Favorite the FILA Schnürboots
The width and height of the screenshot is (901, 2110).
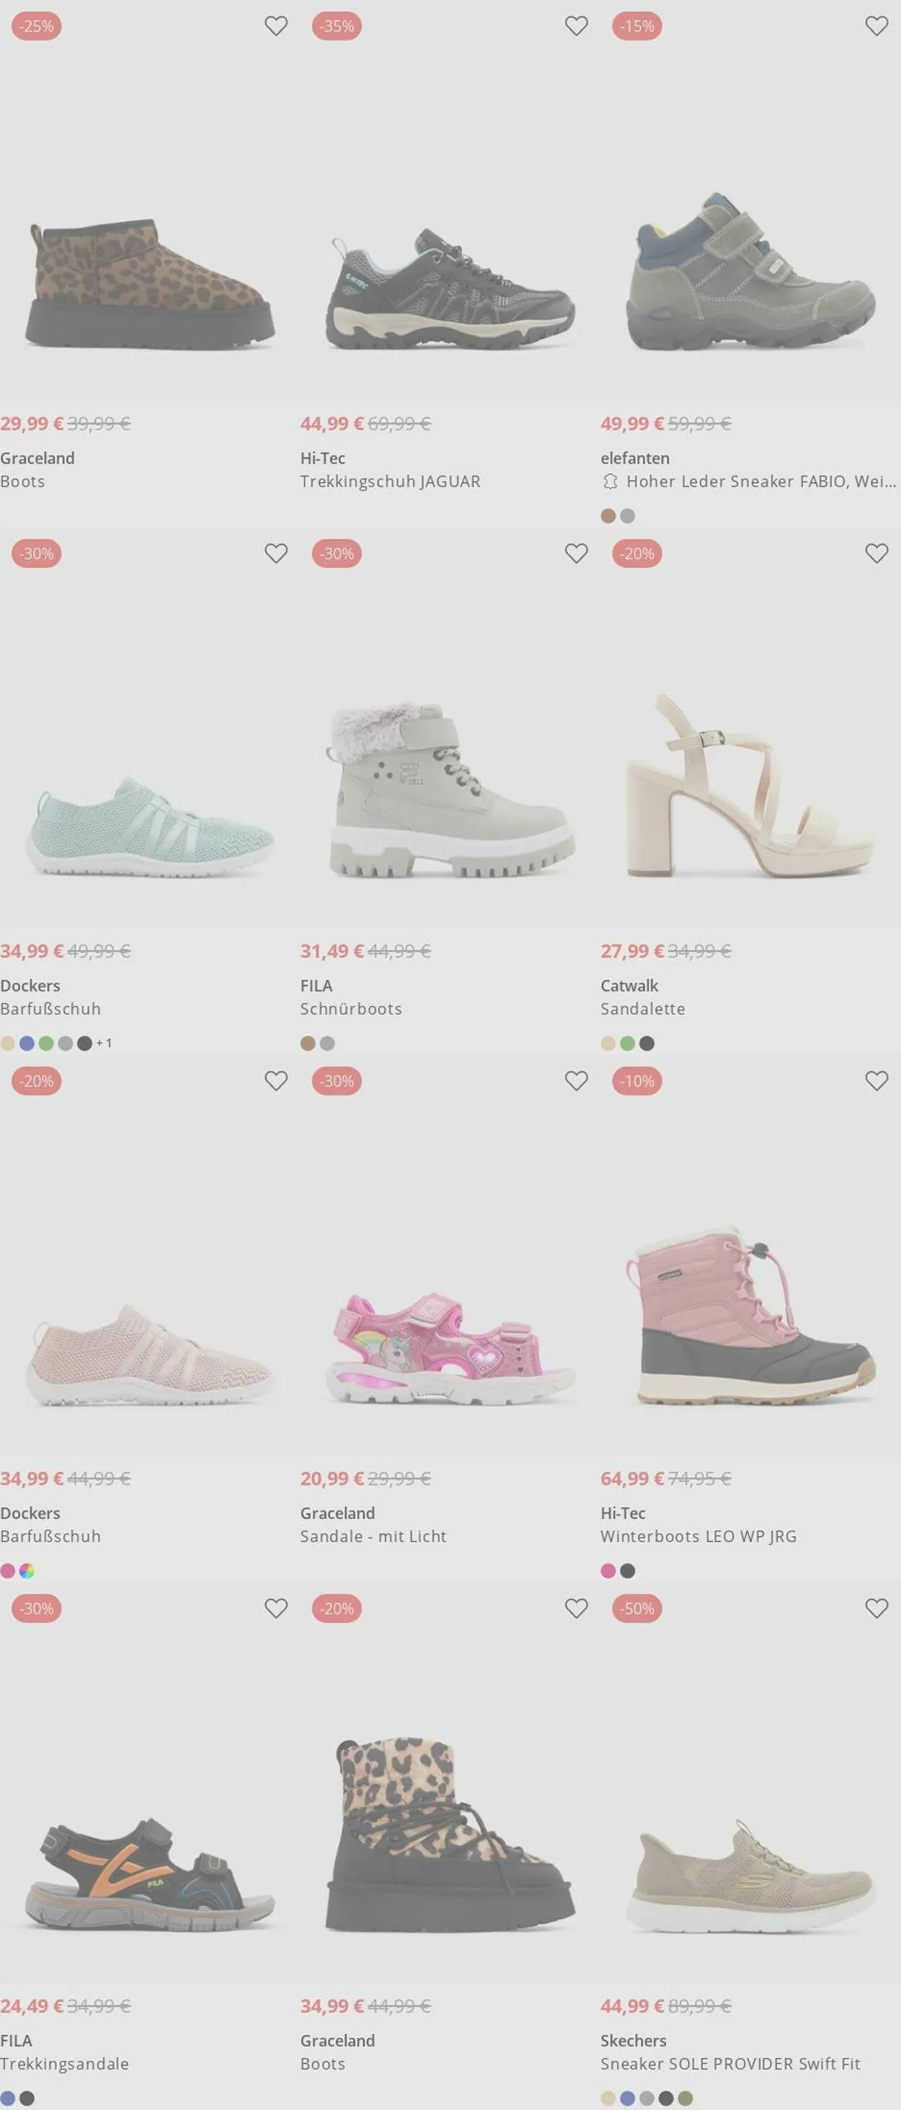click(x=576, y=554)
